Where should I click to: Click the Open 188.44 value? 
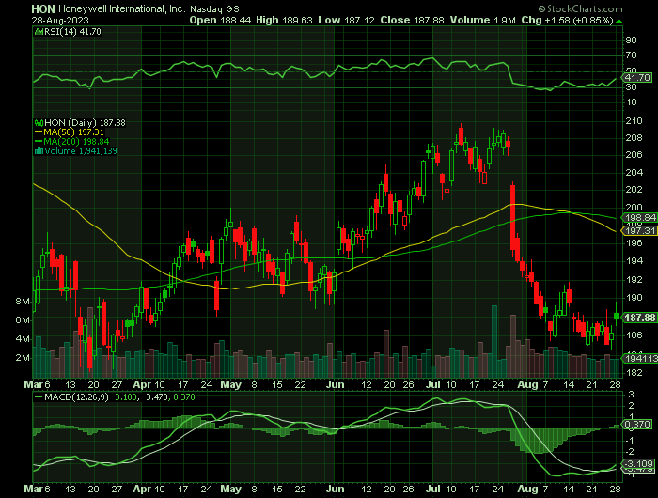pyautogui.click(x=220, y=20)
